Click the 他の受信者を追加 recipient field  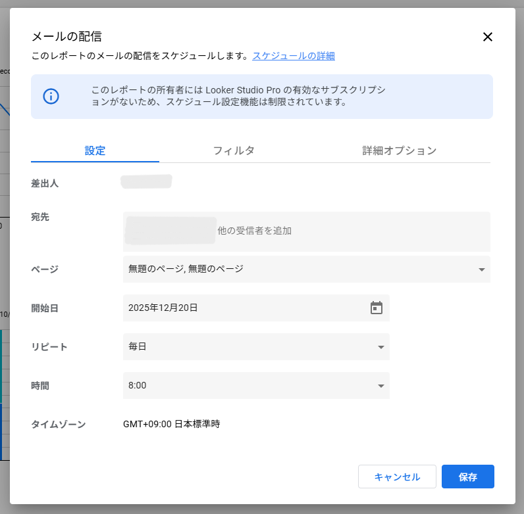(x=255, y=231)
